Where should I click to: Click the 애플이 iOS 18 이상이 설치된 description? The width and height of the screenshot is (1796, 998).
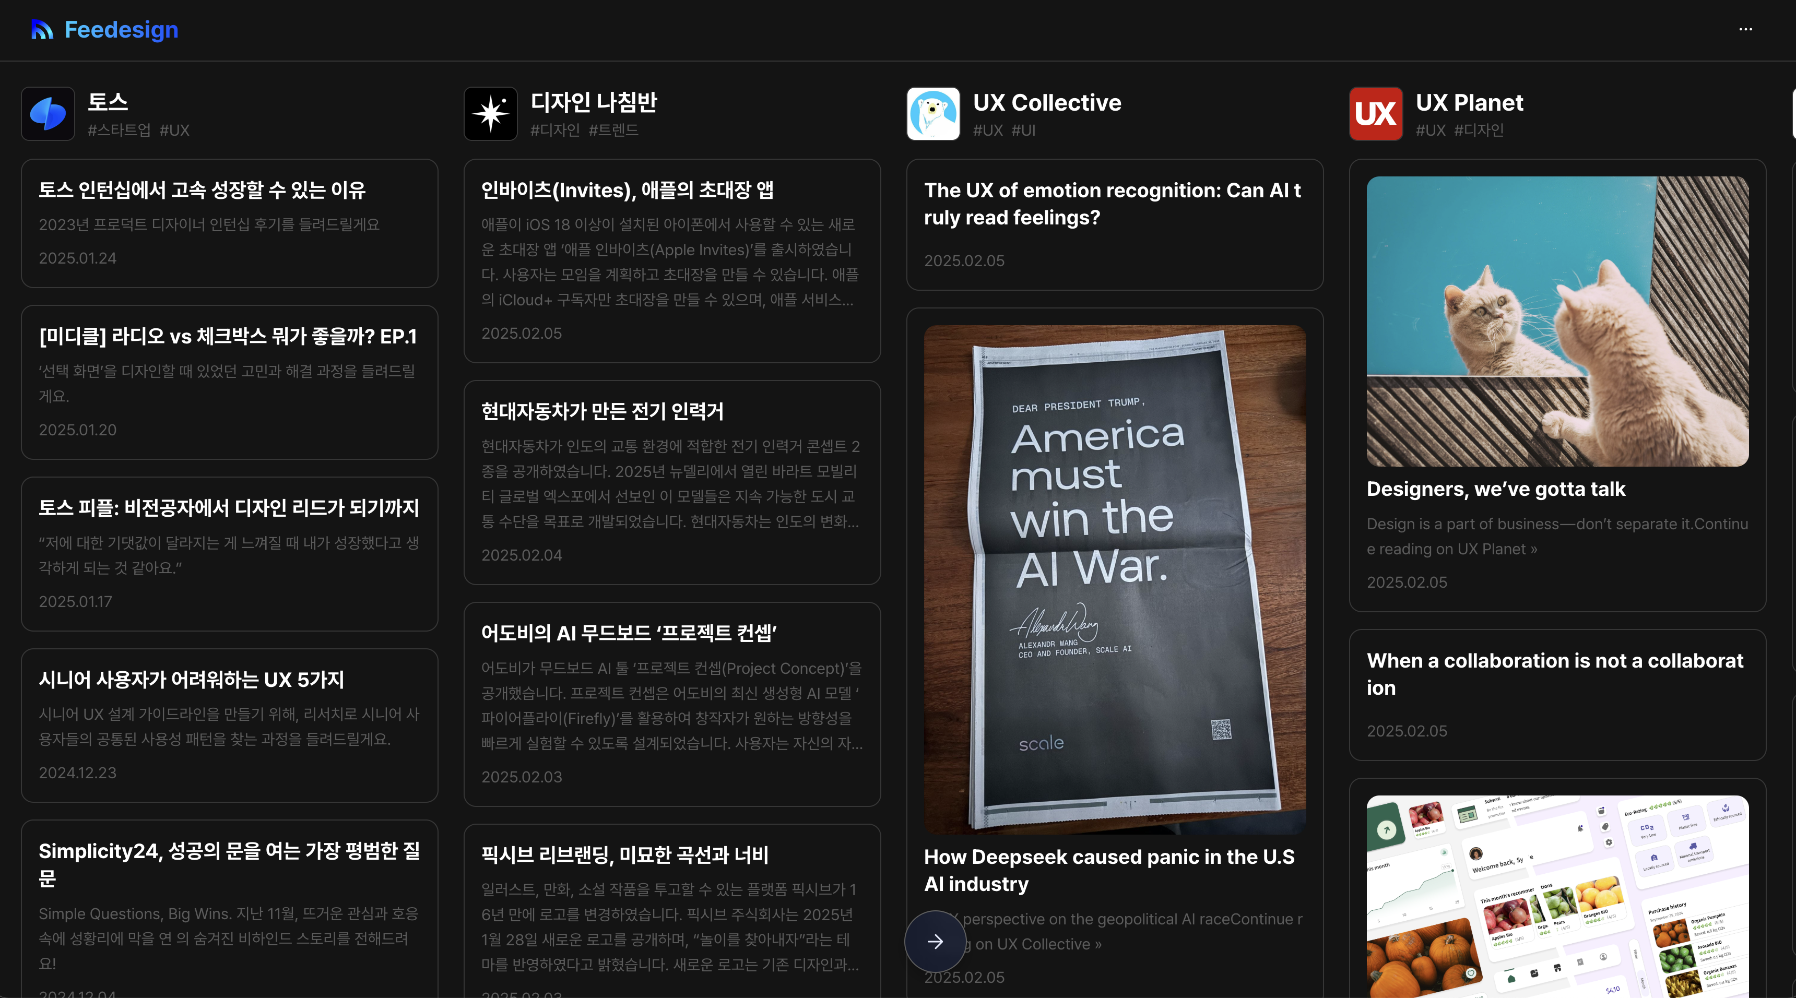670,262
